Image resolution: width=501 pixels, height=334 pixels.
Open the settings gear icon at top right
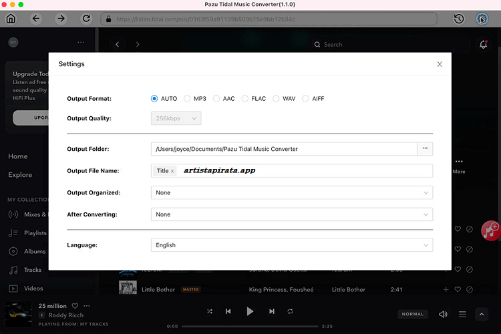tap(482, 19)
